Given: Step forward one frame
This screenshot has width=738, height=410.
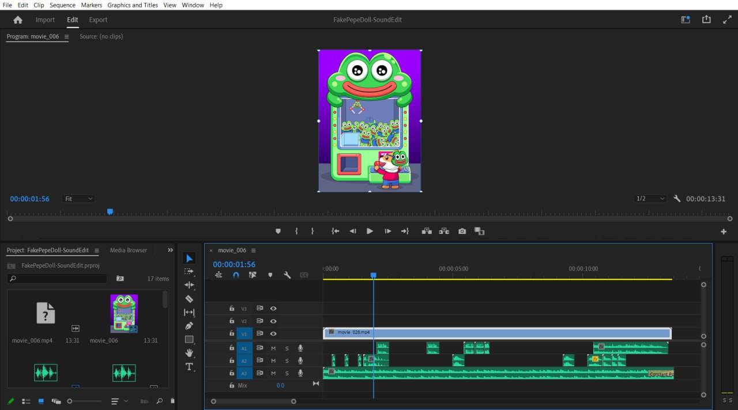Looking at the screenshot, I should (387, 231).
